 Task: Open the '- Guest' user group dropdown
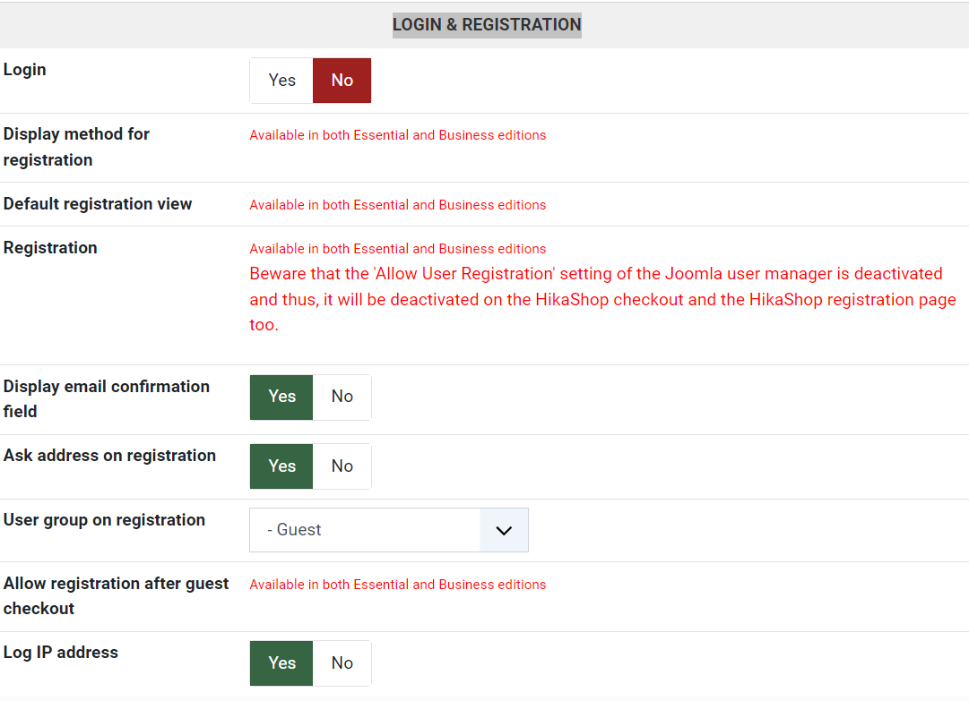click(x=366, y=530)
